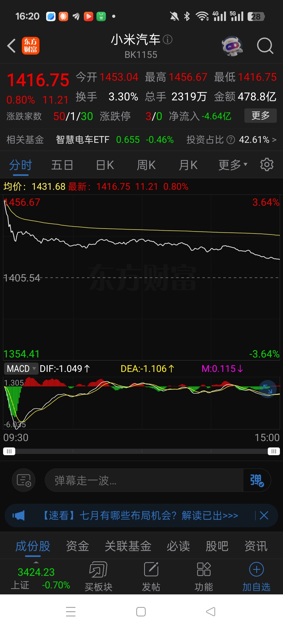The height and width of the screenshot is (629, 283).
Task: Tap the left timeline range handle
Action: pos(9,451)
